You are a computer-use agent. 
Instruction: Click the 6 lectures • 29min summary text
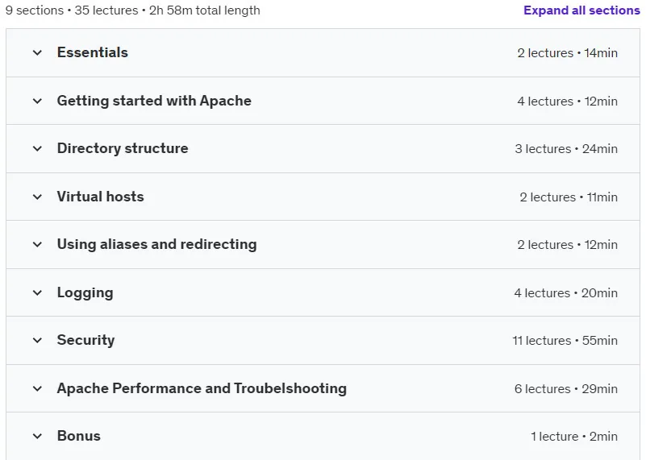[565, 389]
